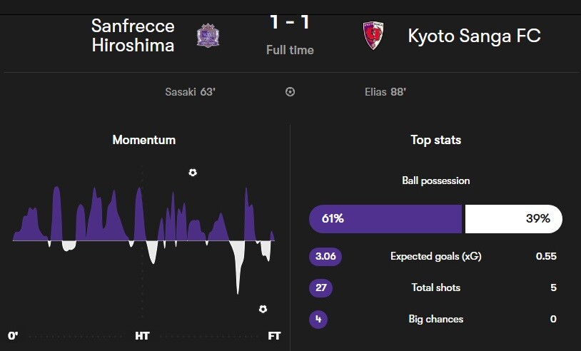Click the lower goal marker on momentum chart
581x351 pixels.
click(263, 309)
